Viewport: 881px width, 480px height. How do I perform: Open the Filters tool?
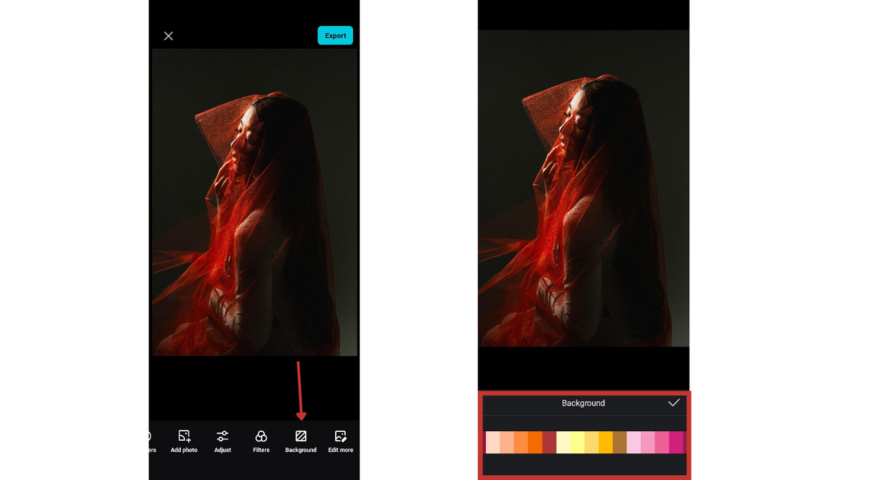261,441
